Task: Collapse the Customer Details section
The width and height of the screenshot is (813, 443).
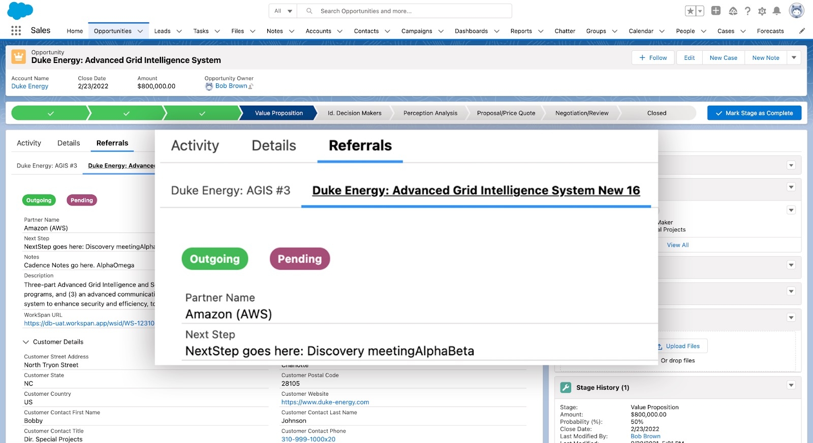Action: point(26,342)
